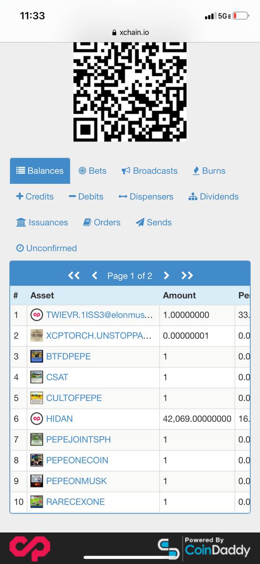Open the Balances tab
This screenshot has height=564, width=260.
tap(40, 171)
